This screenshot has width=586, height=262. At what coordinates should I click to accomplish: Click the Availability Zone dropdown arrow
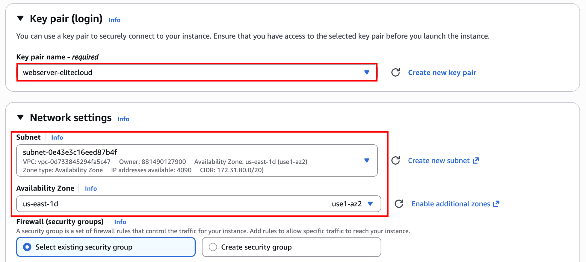(x=371, y=204)
